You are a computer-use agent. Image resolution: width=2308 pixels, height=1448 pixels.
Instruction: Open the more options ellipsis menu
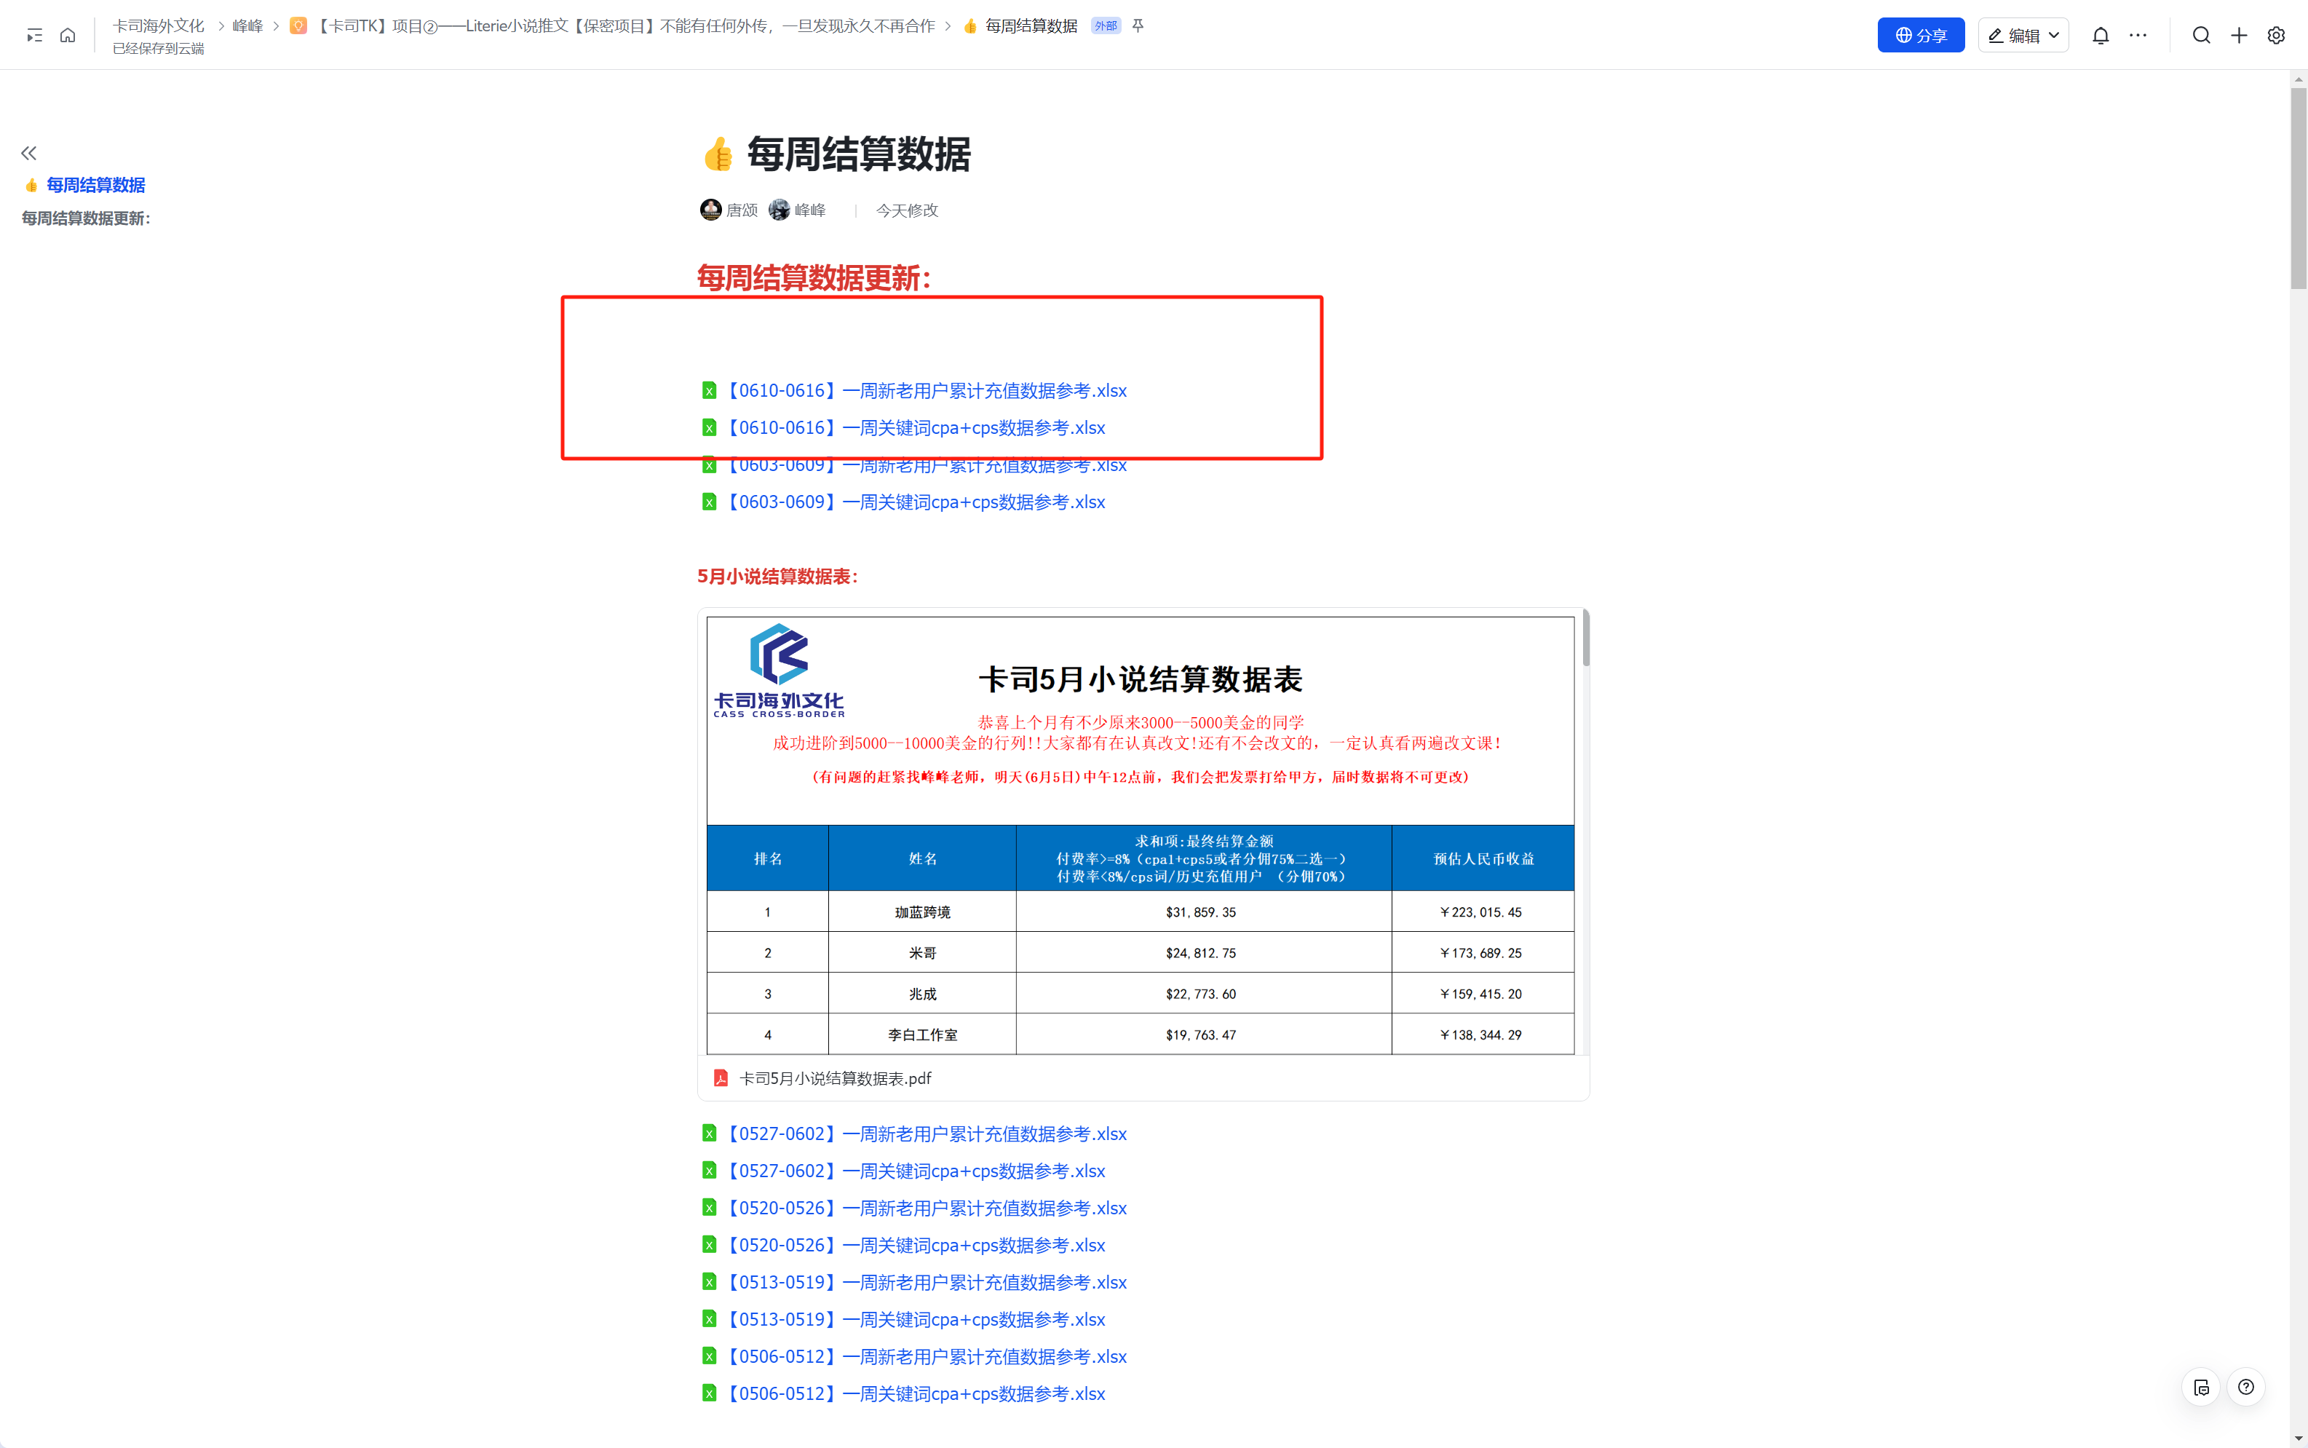tap(2138, 36)
